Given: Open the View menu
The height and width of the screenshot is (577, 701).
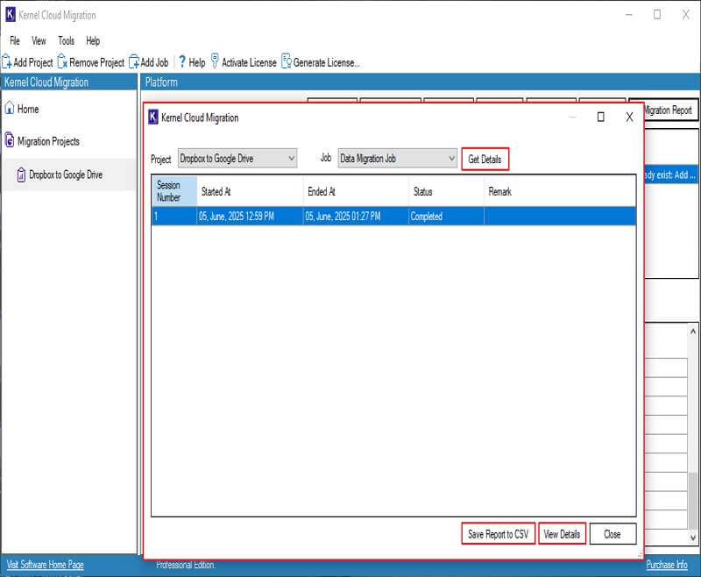Looking at the screenshot, I should click(38, 40).
